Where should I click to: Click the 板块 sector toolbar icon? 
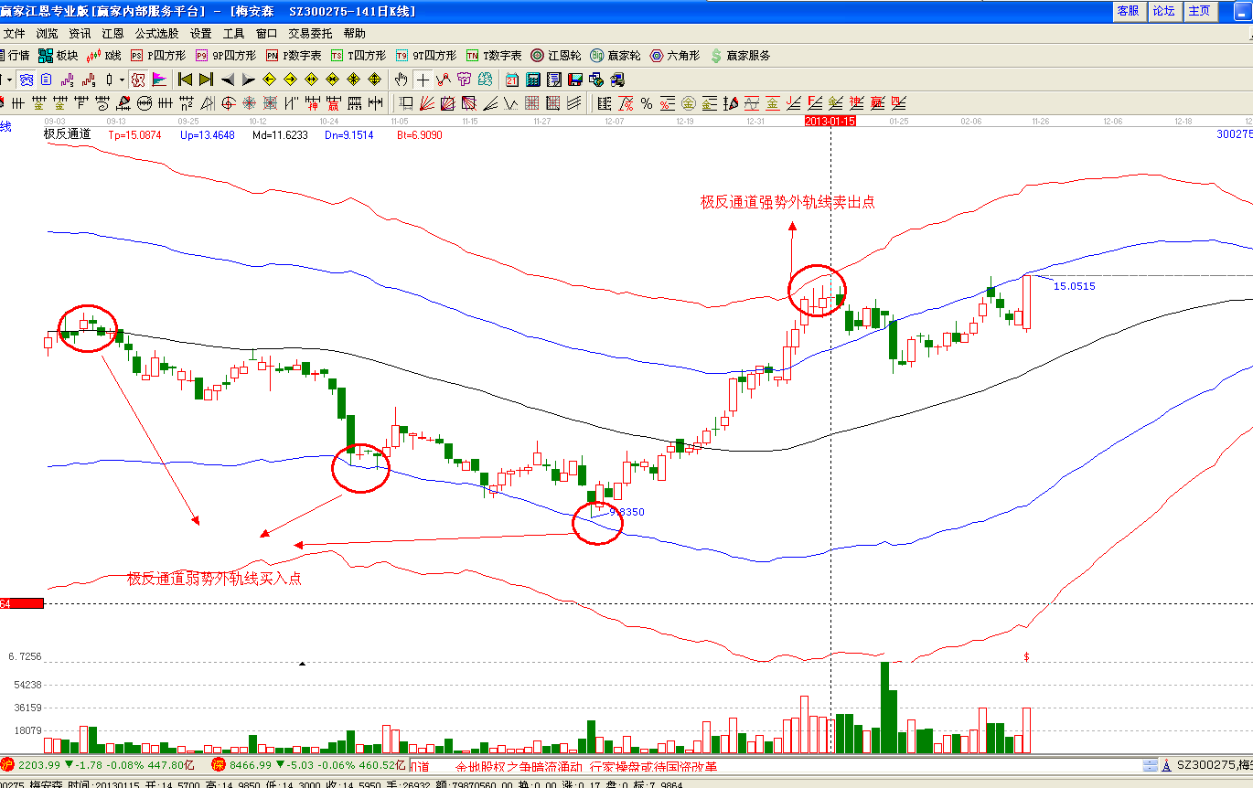[x=59, y=56]
